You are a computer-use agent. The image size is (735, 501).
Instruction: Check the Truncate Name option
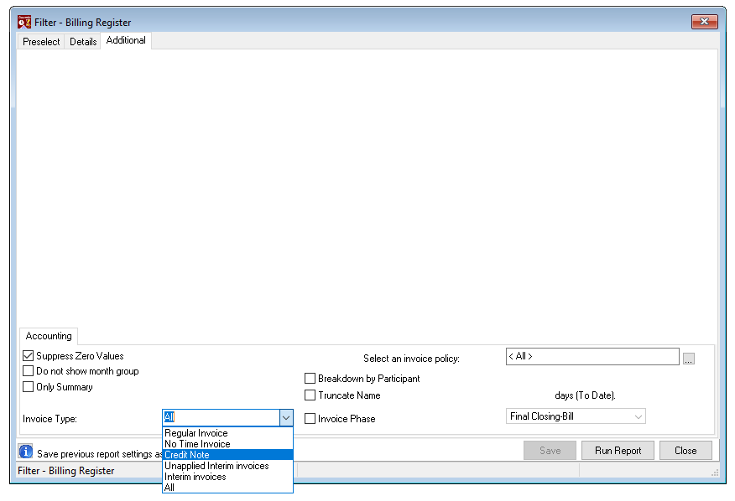[x=310, y=395]
